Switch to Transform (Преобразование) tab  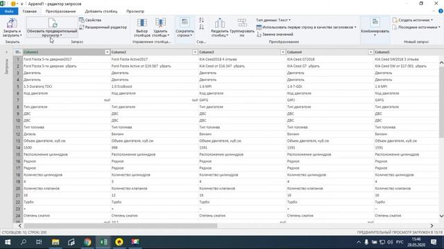pos(60,11)
